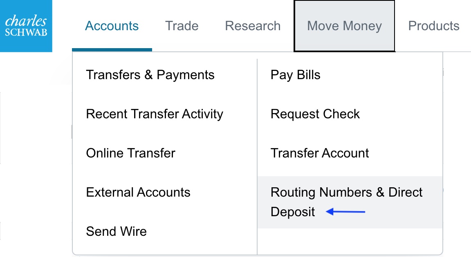The width and height of the screenshot is (471, 257).
Task: Click the Charles Schwab logo
Action: [x=26, y=26]
